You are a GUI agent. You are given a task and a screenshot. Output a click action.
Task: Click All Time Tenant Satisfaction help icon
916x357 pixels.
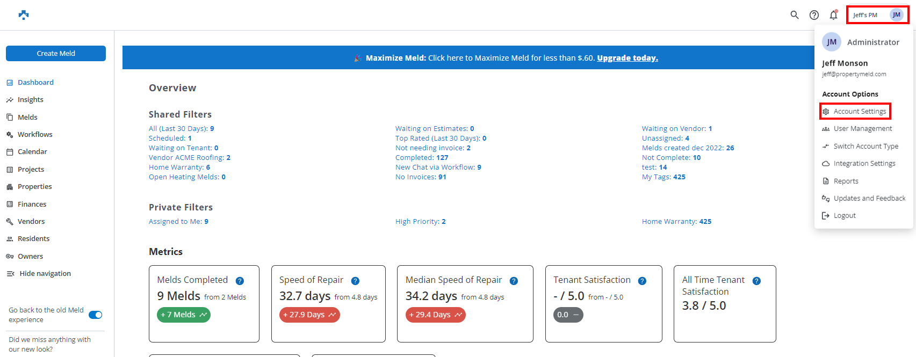[756, 281]
